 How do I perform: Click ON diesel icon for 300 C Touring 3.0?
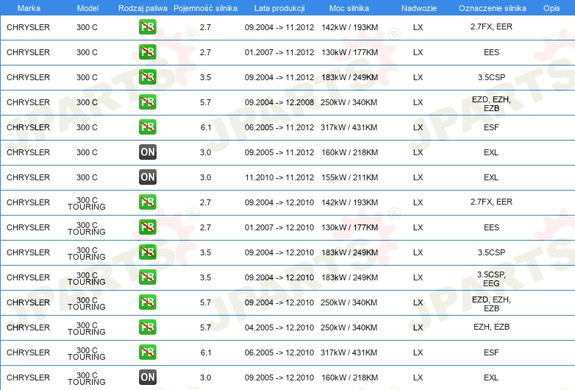(147, 377)
